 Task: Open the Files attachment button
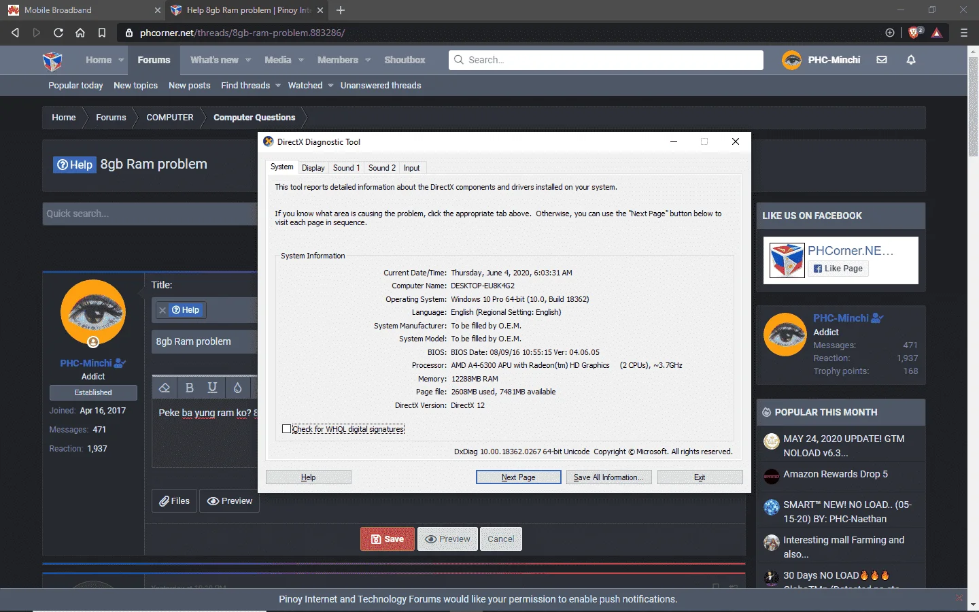pos(175,501)
